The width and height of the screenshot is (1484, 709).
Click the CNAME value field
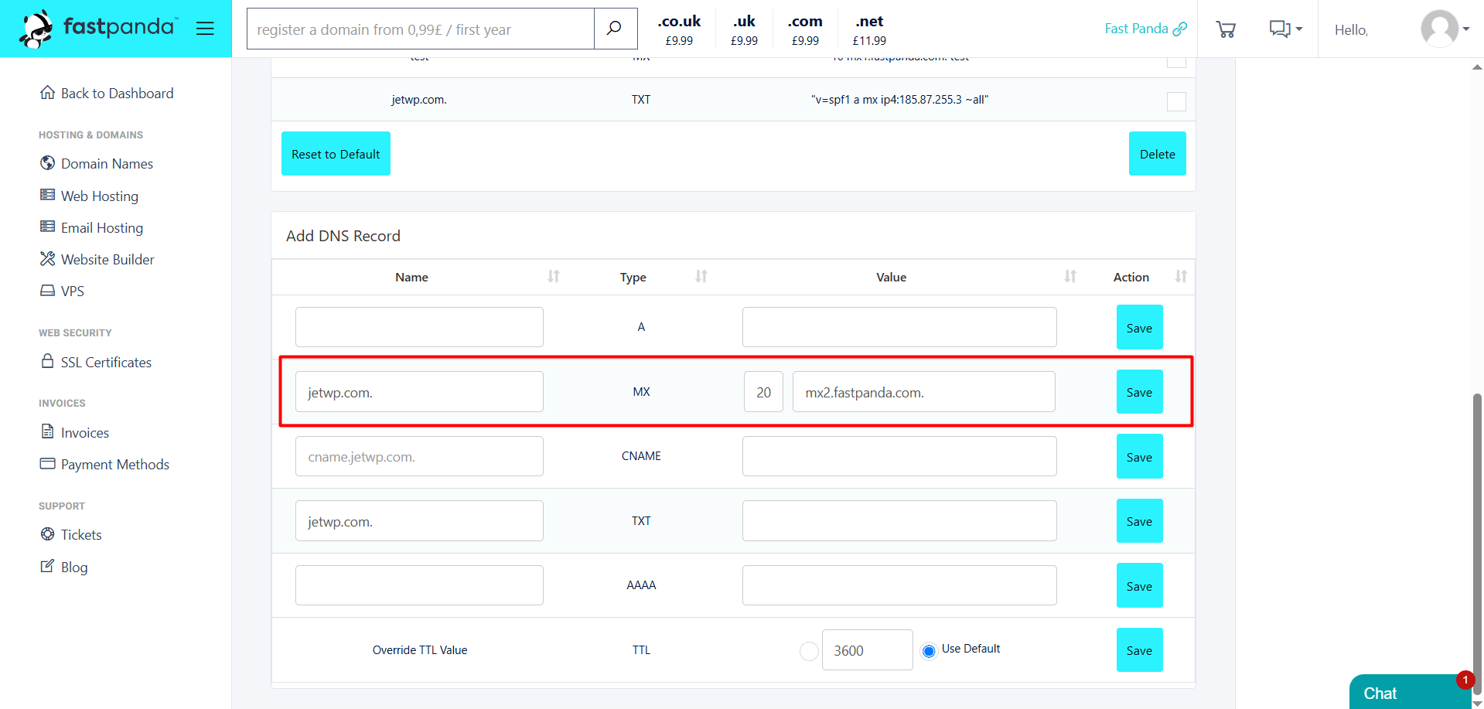pyautogui.click(x=899, y=456)
